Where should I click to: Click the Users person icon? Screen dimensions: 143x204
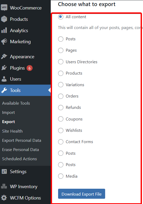pyautogui.click(x=4, y=79)
